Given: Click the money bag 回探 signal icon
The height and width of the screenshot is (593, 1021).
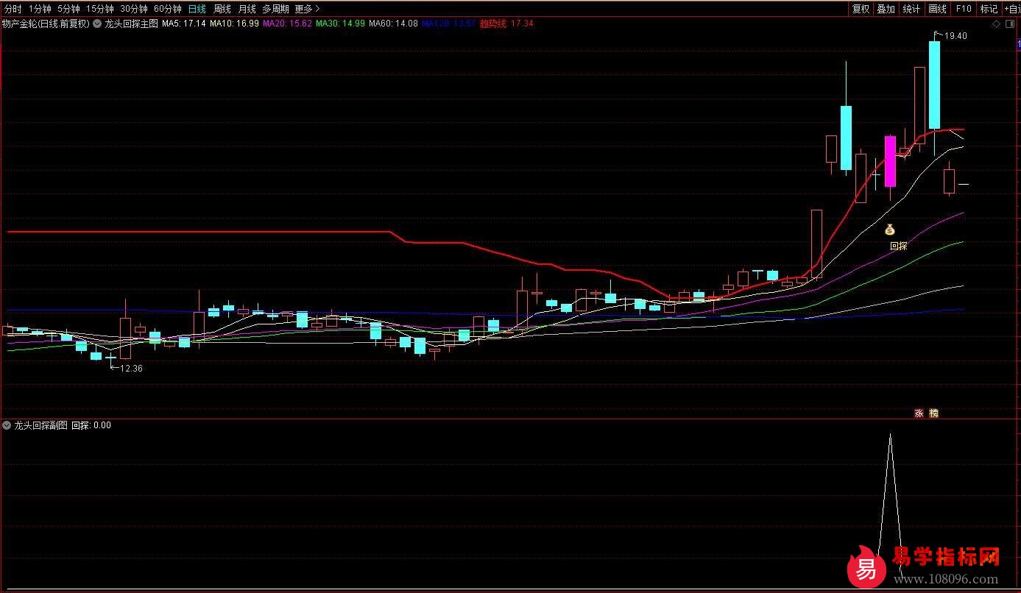Looking at the screenshot, I should tap(889, 230).
